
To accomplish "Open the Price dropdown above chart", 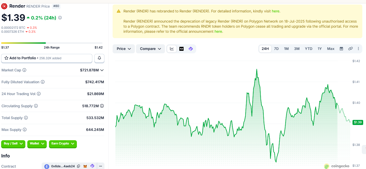I will (x=124, y=49).
